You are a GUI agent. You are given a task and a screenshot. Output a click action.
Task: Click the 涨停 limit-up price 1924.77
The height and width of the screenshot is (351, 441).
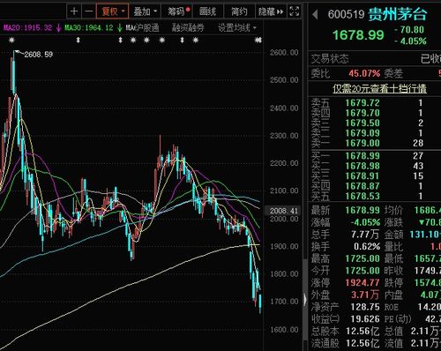(x=363, y=282)
